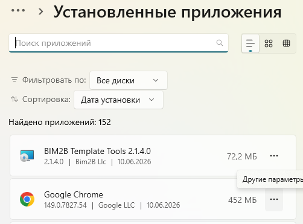
Task: Select the Google Chrome app name
Action: pyautogui.click(x=74, y=194)
